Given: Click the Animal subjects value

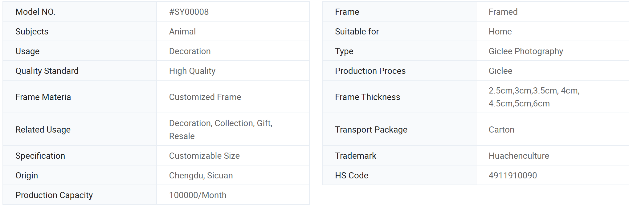Looking at the screenshot, I should 182,31.
